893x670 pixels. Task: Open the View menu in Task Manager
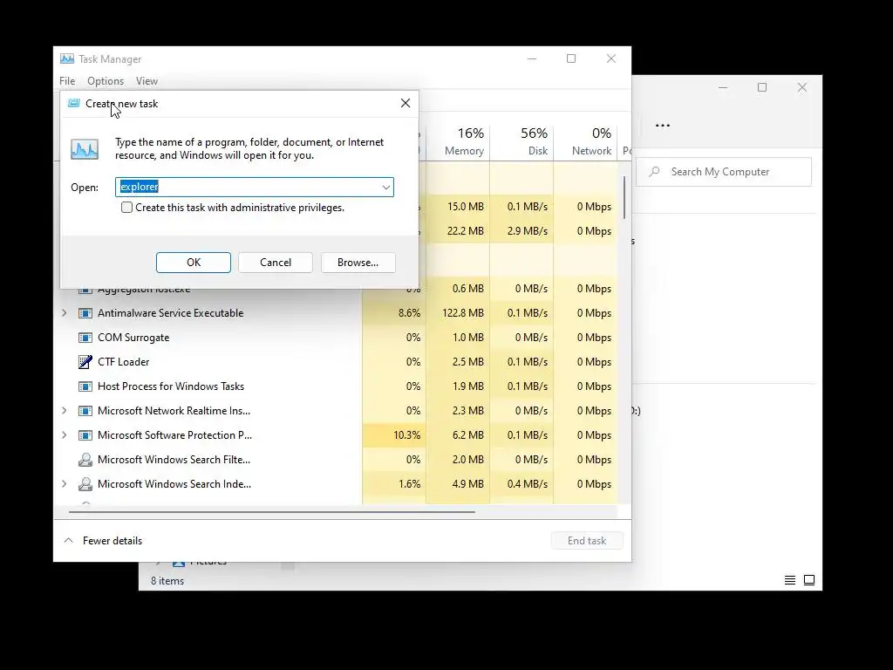point(147,81)
